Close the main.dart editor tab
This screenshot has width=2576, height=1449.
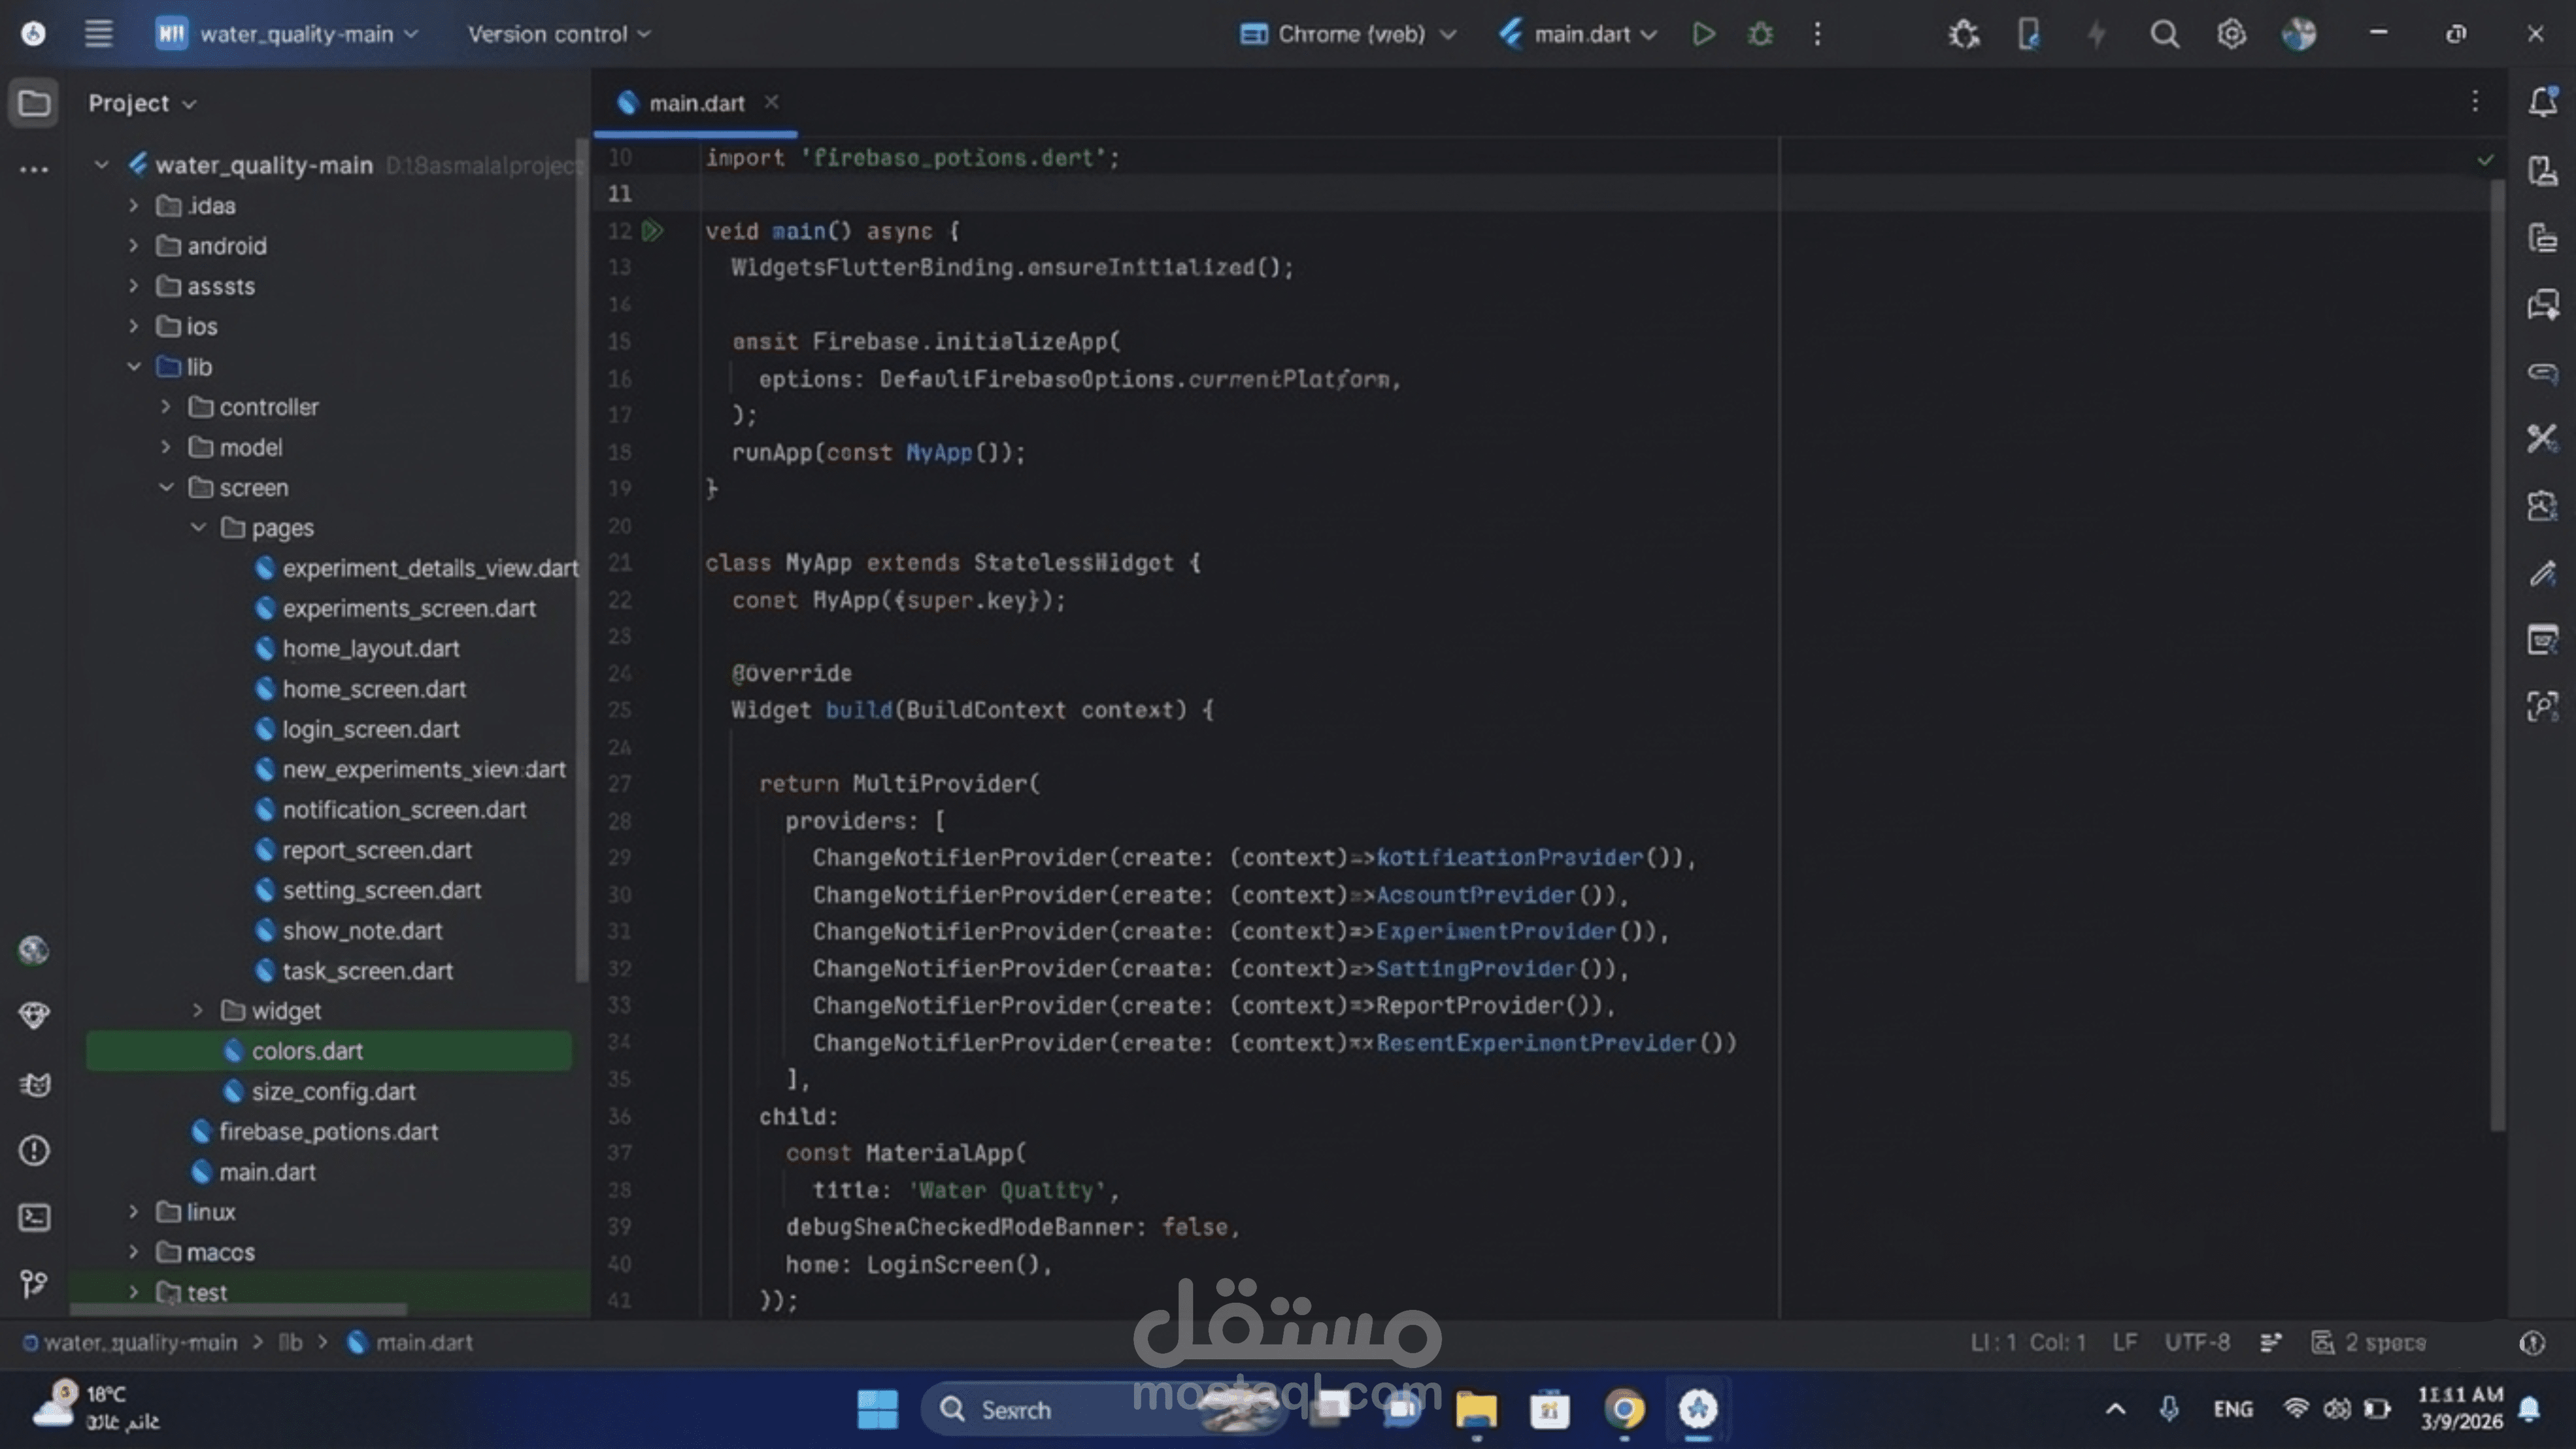point(771,102)
